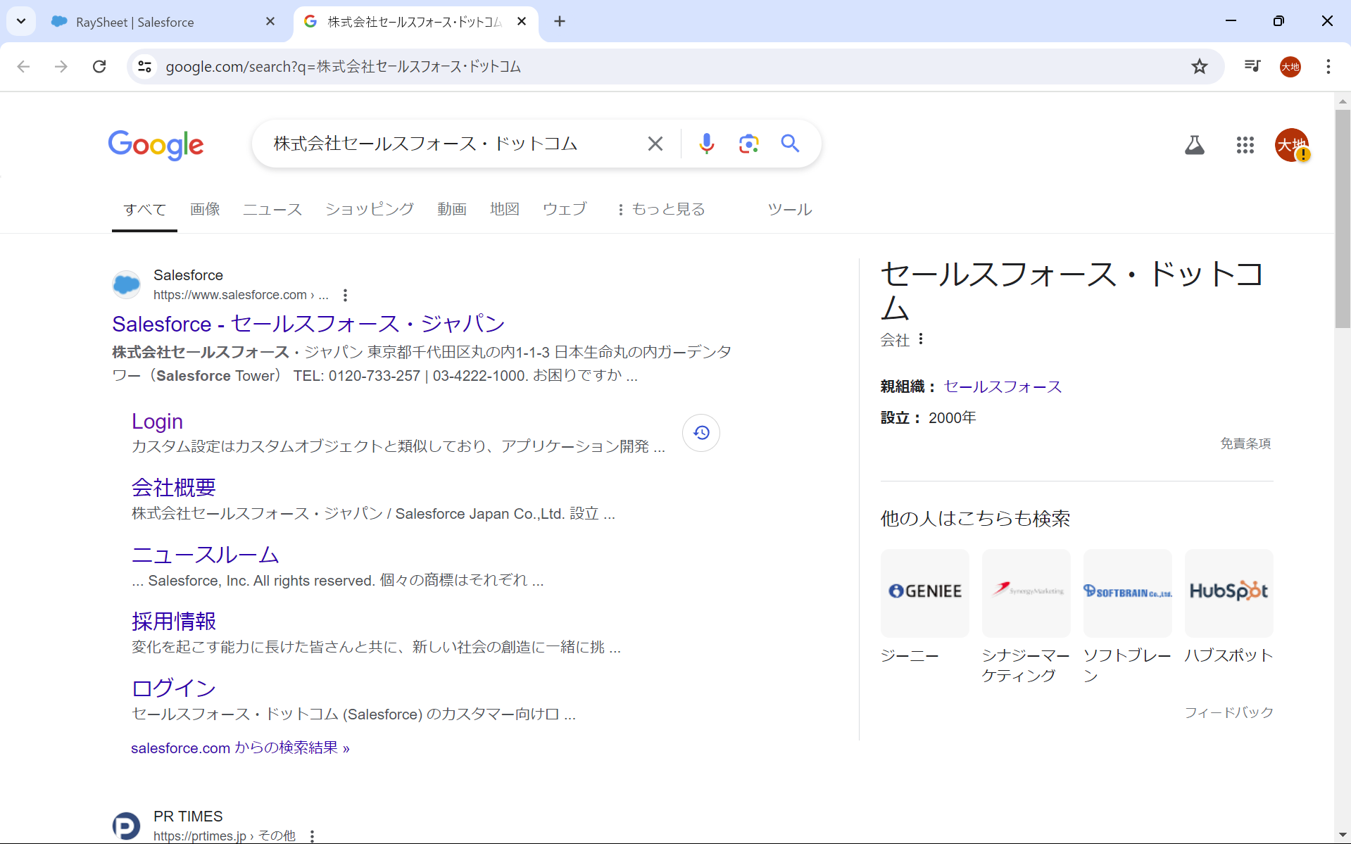The width and height of the screenshot is (1351, 844).
Task: Select the すべて results tab
Action: click(144, 210)
